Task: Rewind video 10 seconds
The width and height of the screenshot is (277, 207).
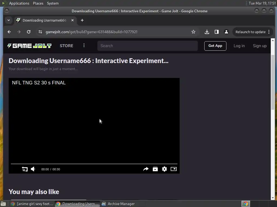Action: point(25,169)
